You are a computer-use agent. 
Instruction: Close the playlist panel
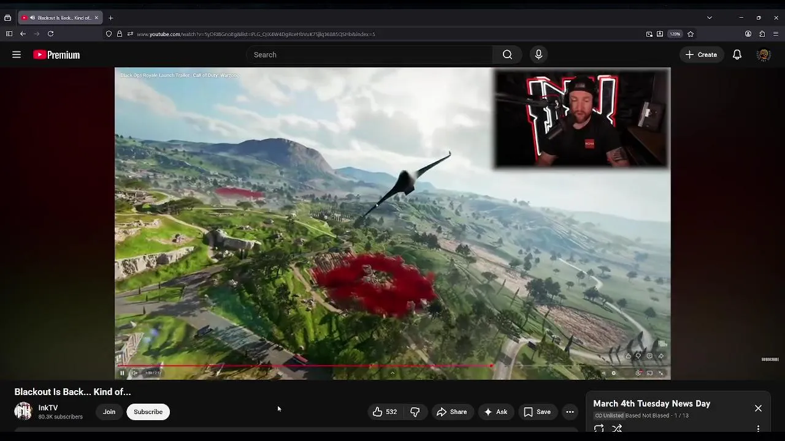pos(758,408)
